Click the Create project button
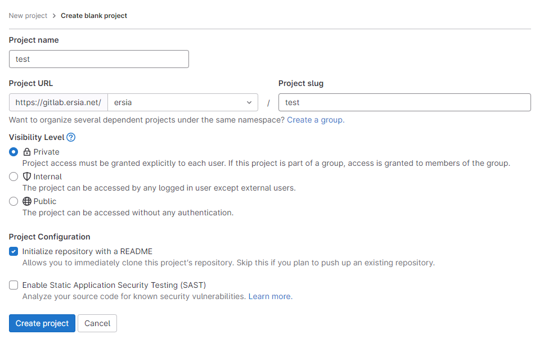 point(42,323)
